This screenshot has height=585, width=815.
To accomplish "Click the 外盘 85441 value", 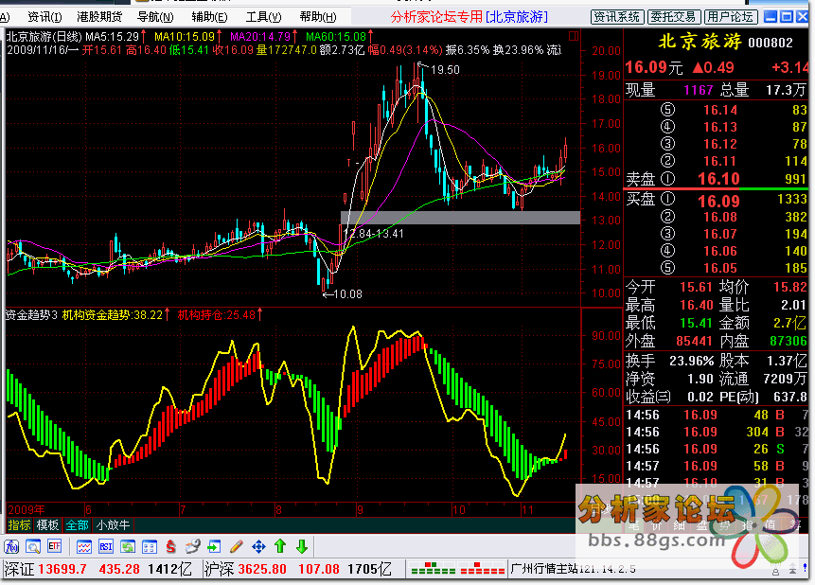I will coord(694,341).
